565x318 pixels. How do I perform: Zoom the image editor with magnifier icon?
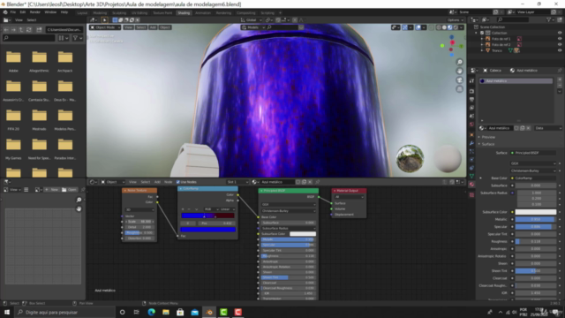coord(79,200)
